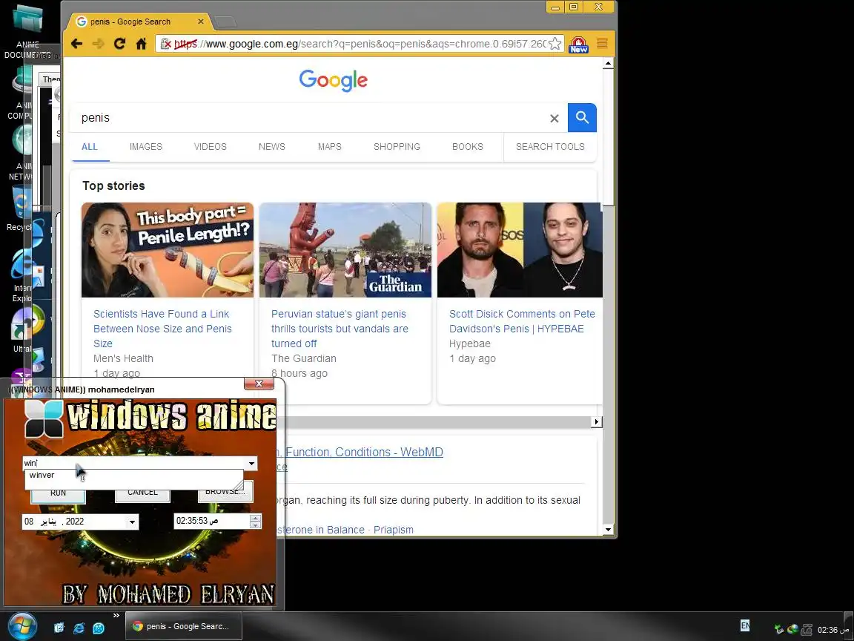Click the EN language indicator
854x641 pixels.
coord(744,625)
